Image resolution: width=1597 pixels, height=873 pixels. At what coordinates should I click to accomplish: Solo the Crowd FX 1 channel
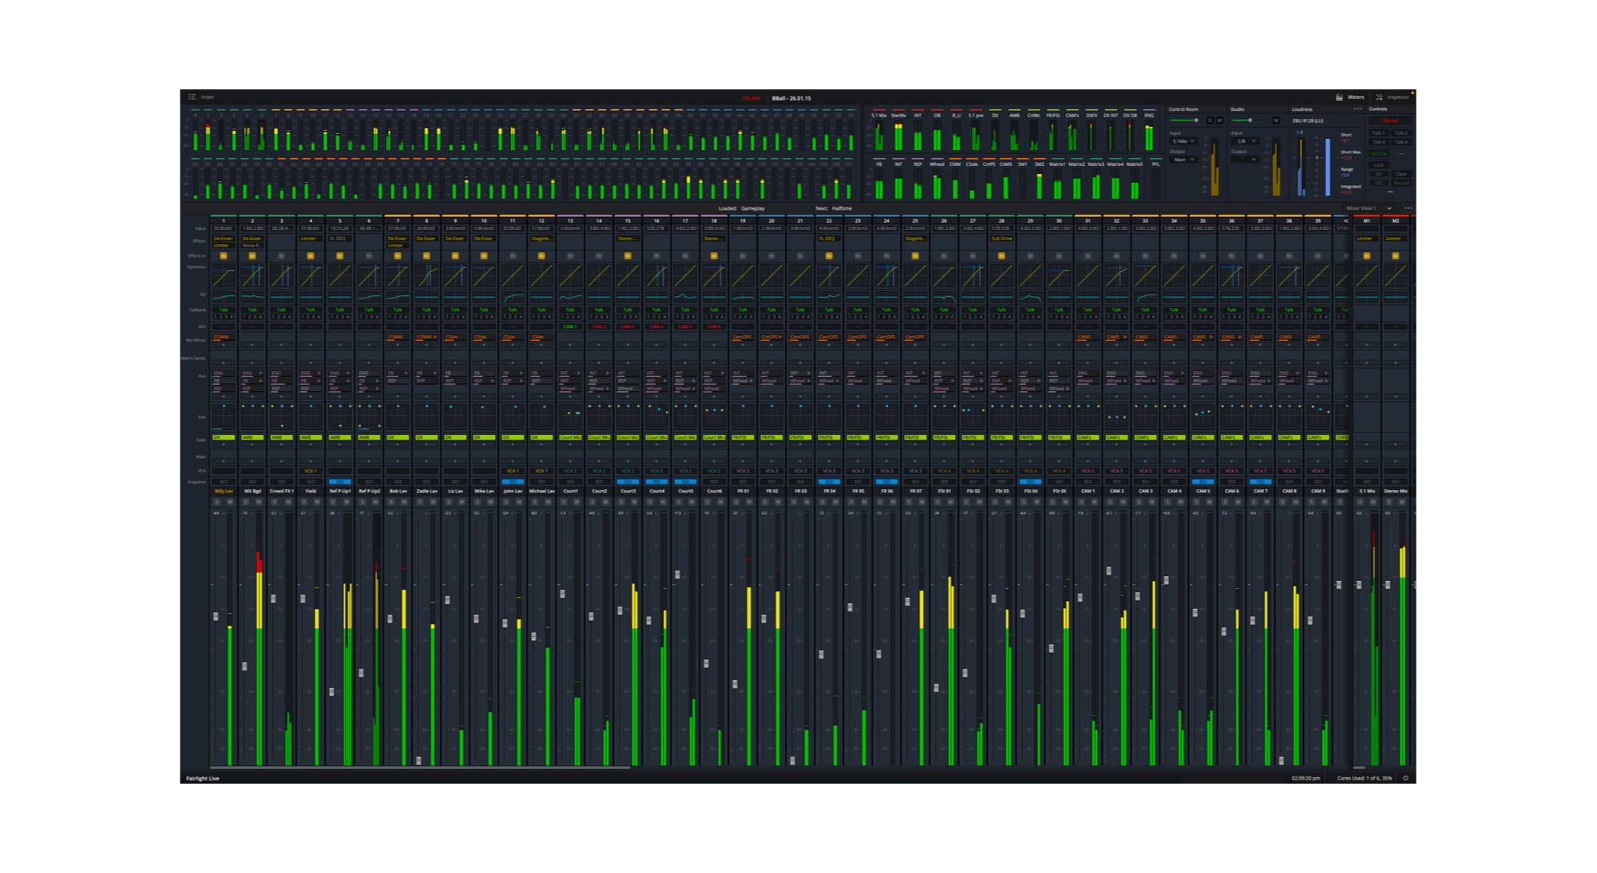coord(275,502)
